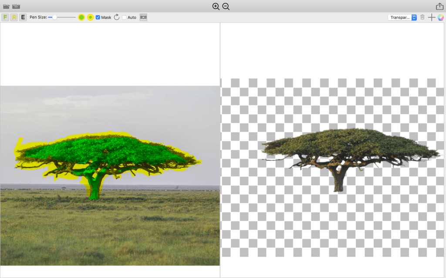Zoom out with the magnifier minus icon
The height and width of the screenshot is (278, 446).
(226, 7)
